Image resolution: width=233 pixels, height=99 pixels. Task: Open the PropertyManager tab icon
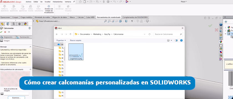(x=8, y=24)
